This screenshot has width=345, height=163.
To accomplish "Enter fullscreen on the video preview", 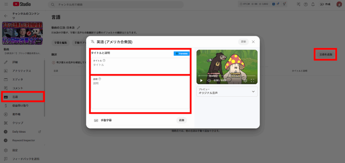I will 253,80.
